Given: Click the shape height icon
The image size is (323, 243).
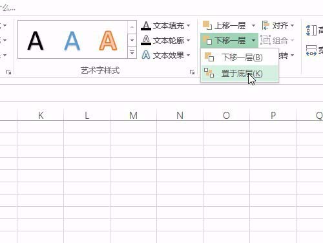Looking at the screenshot, I should pyautogui.click(x=311, y=30).
